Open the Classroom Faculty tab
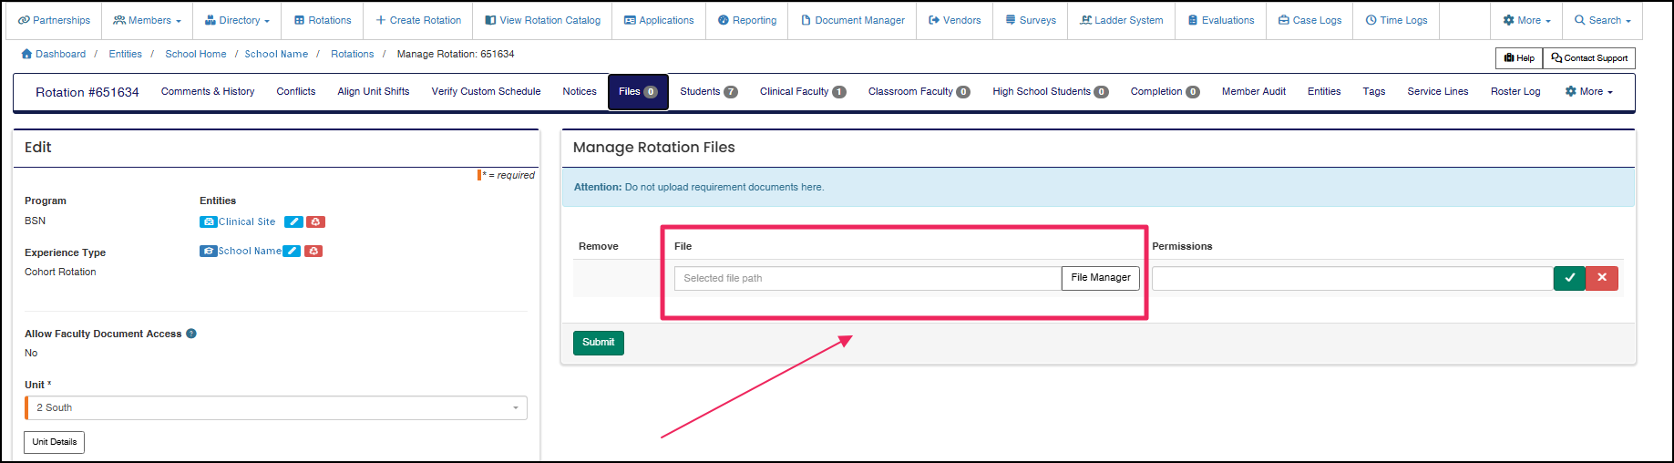The width and height of the screenshot is (1674, 463). (919, 91)
